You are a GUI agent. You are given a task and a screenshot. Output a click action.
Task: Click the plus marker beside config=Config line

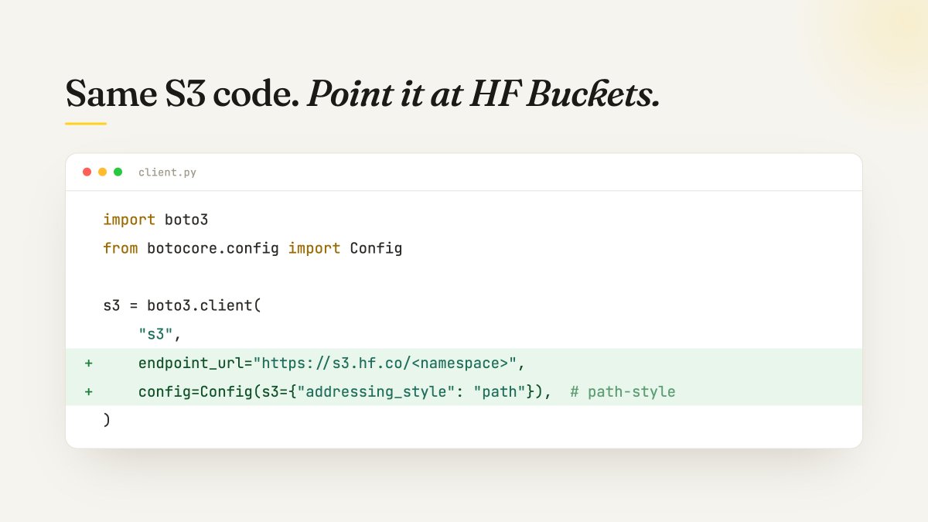coord(89,391)
